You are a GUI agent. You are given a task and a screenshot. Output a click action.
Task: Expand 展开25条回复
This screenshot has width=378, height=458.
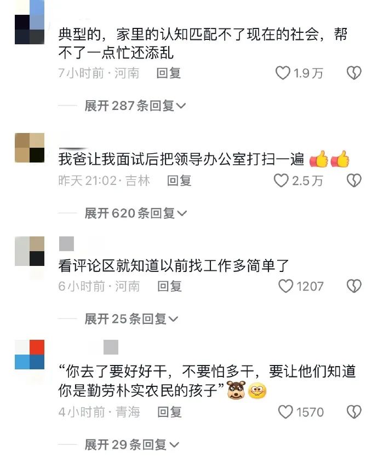point(131,318)
